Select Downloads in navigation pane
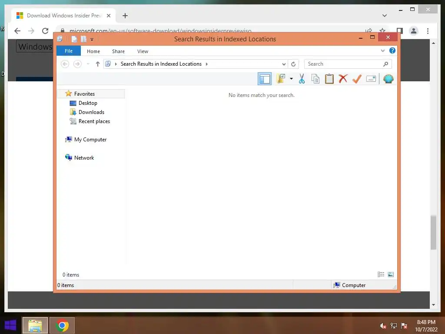445x334 pixels. click(x=91, y=112)
